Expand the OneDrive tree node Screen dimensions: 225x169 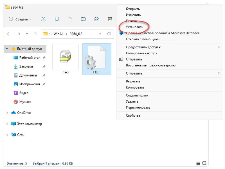pyautogui.click(x=7, y=113)
